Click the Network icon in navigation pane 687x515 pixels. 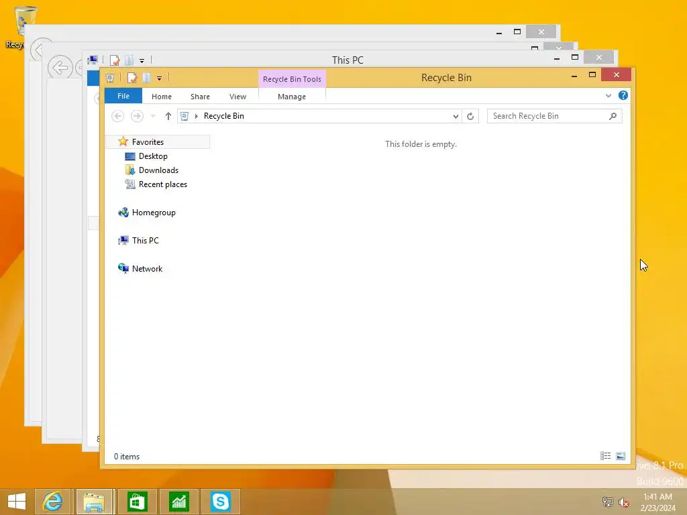[123, 268]
